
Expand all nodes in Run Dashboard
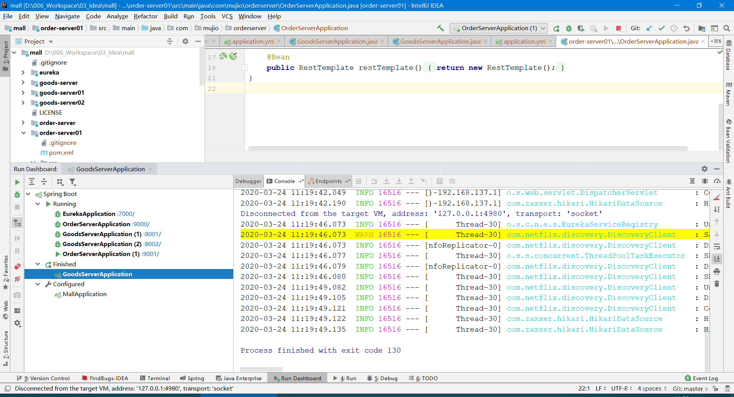click(x=32, y=182)
